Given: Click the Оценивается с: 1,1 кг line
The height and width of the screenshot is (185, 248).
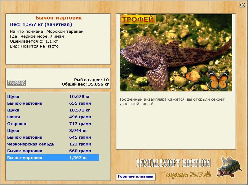Looking at the screenshot, I should click(x=34, y=41).
